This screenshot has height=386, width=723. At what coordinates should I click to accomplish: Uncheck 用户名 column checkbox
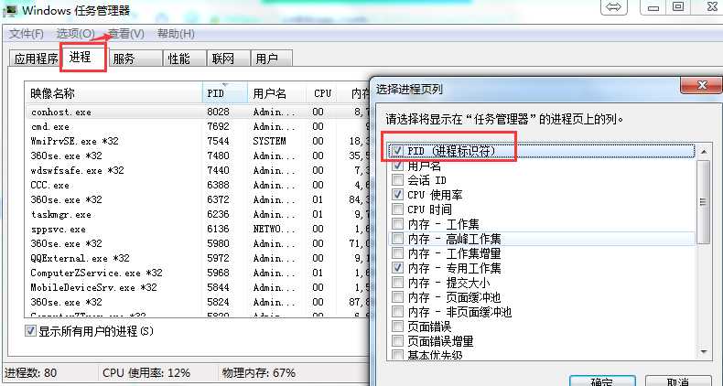(397, 166)
